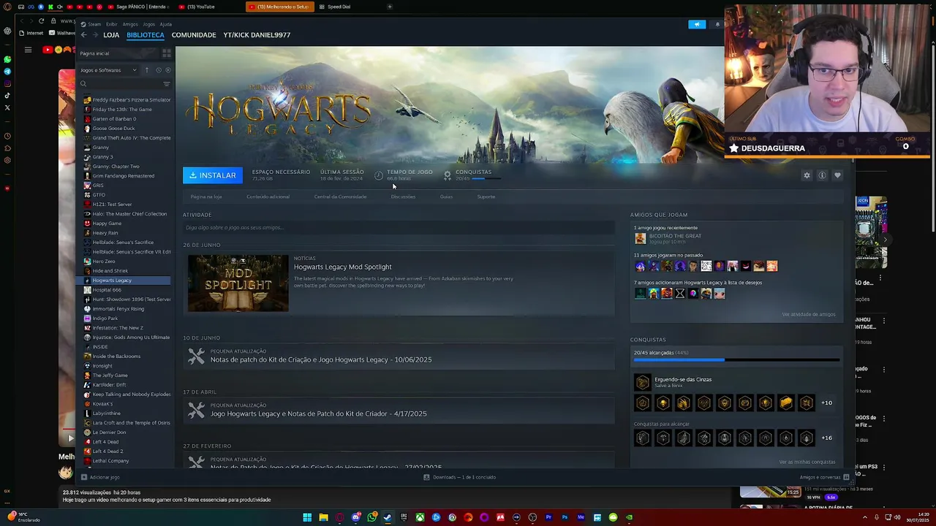Open File Explorer from taskbar
Viewport: 936px width, 526px height.
tap(323, 517)
